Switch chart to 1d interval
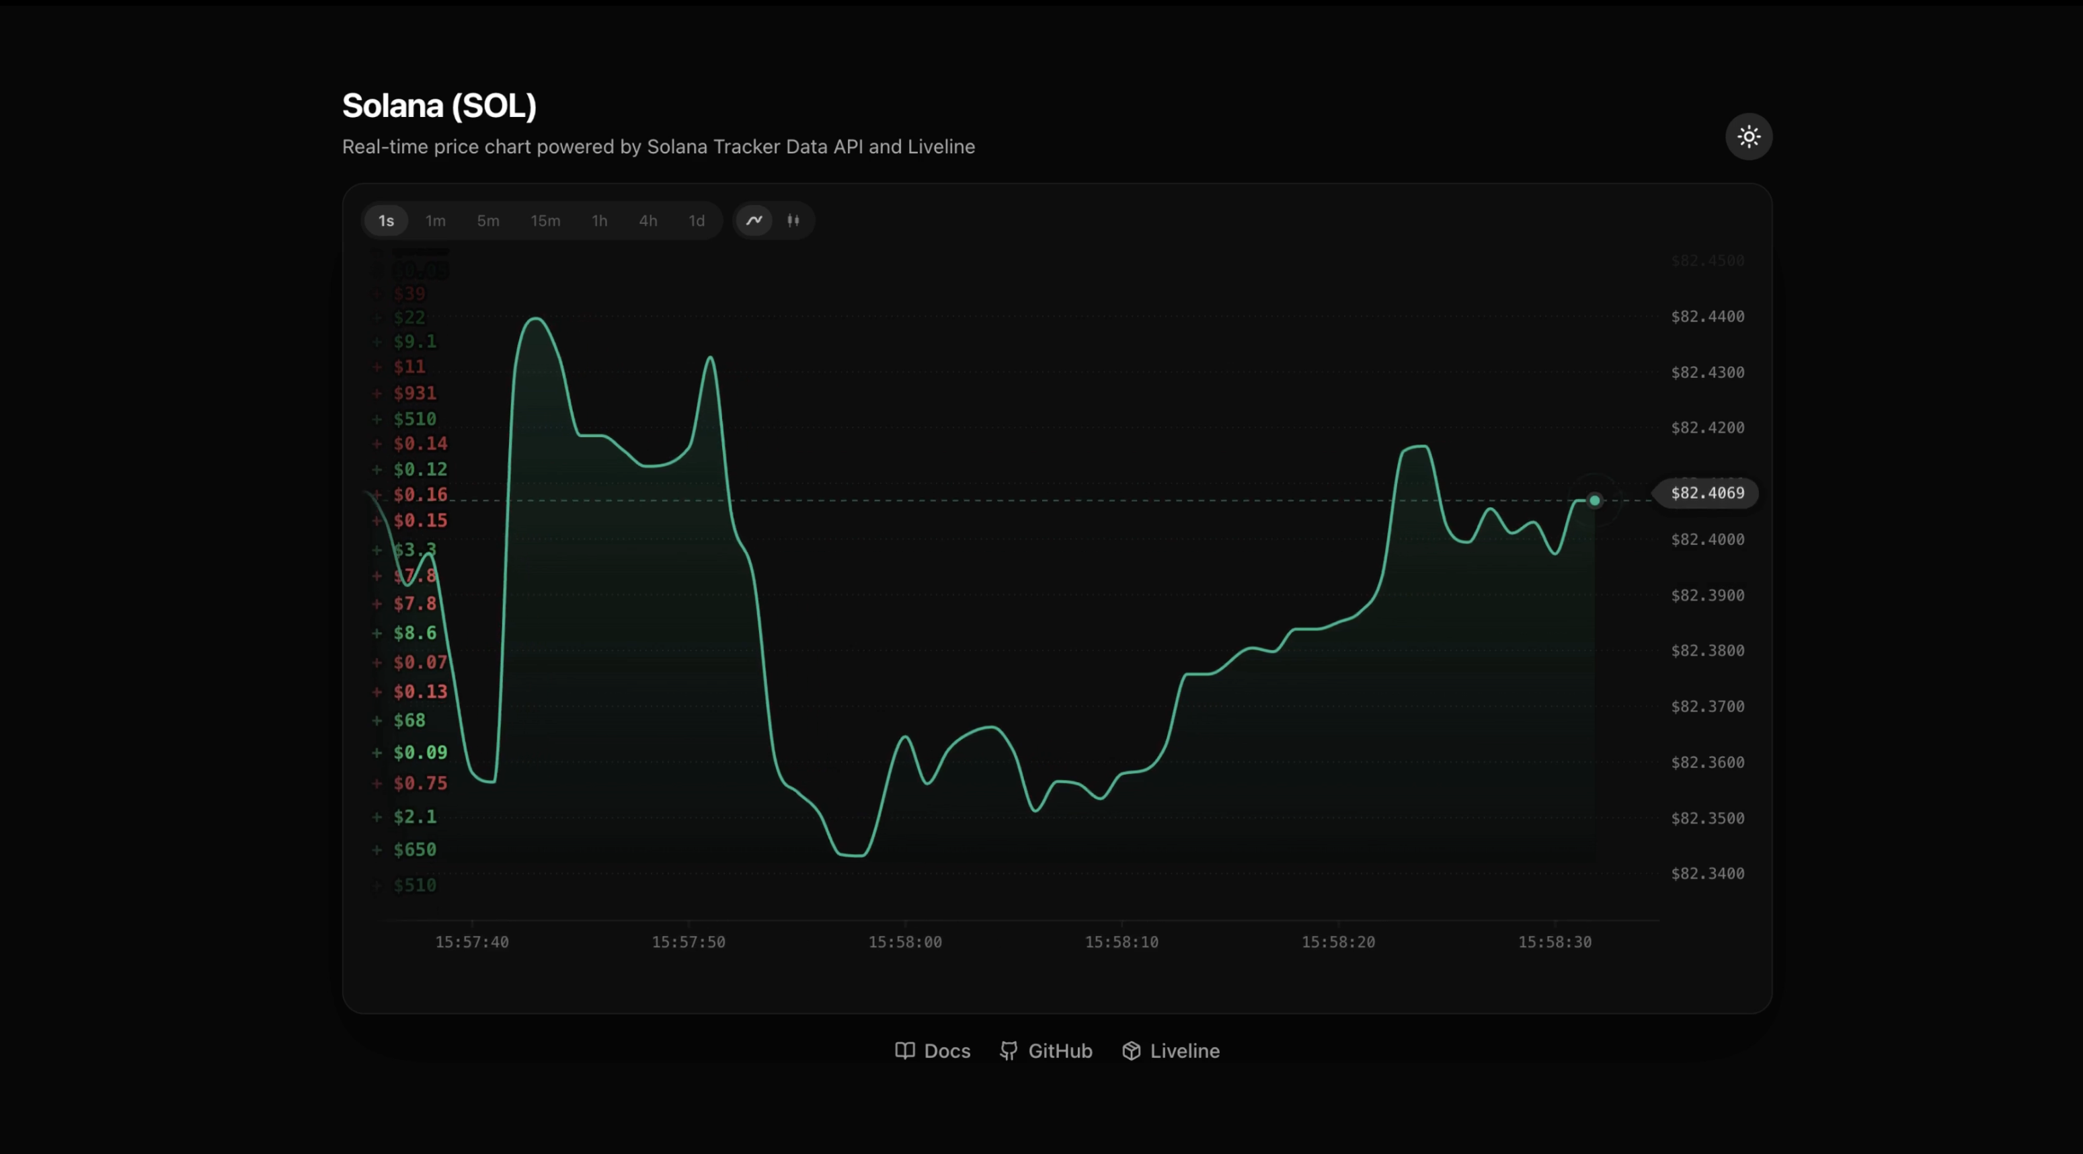Image resolution: width=2083 pixels, height=1154 pixels. (x=696, y=221)
